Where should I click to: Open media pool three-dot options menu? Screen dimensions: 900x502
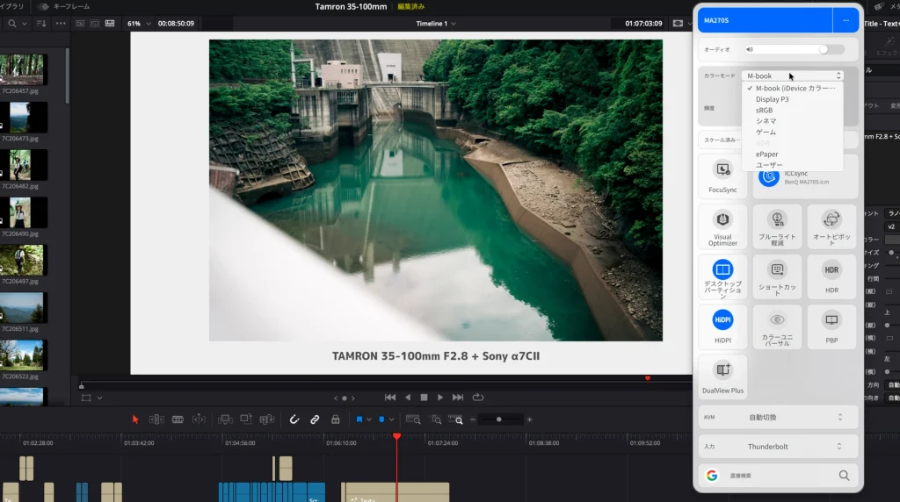(x=61, y=24)
